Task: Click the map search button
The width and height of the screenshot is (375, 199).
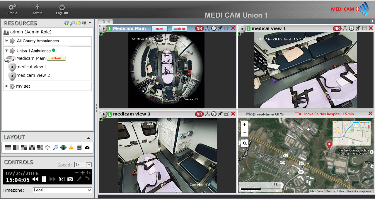Action: pyautogui.click(x=245, y=143)
